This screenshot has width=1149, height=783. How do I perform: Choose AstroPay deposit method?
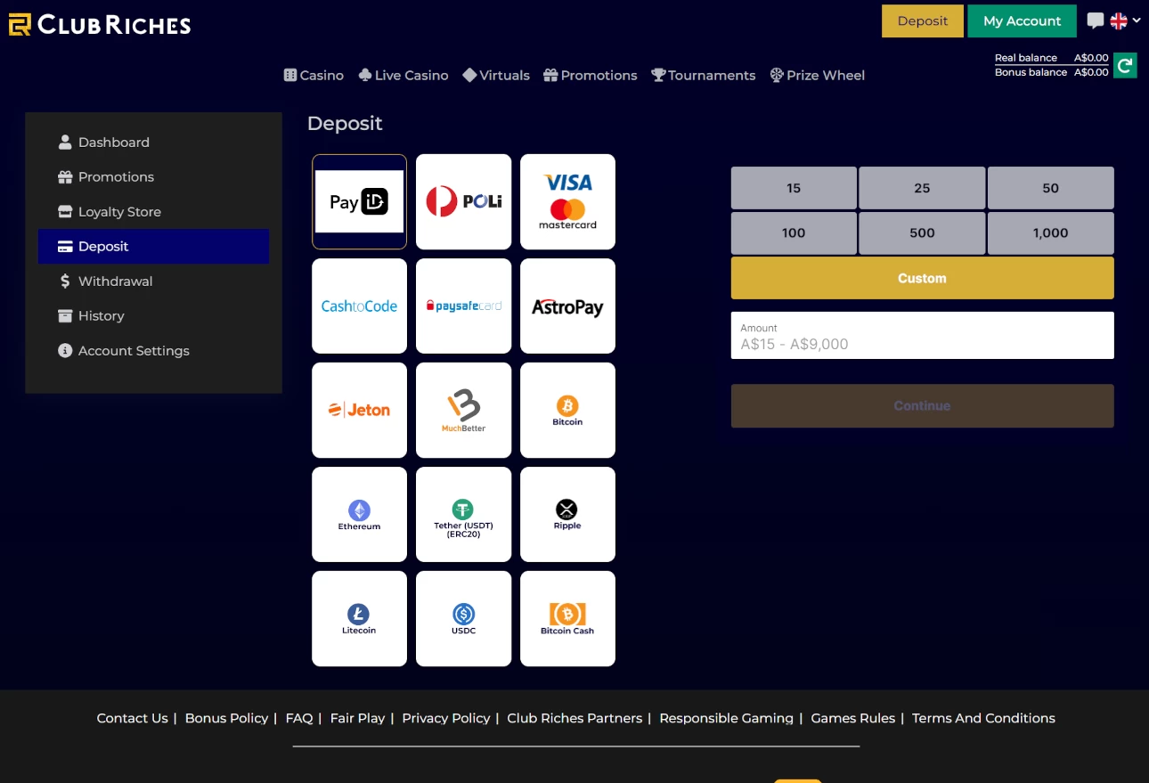pos(567,306)
